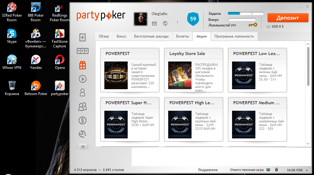
Task: Open the Betsson Poker desktop shortcut
Action: 36,88
